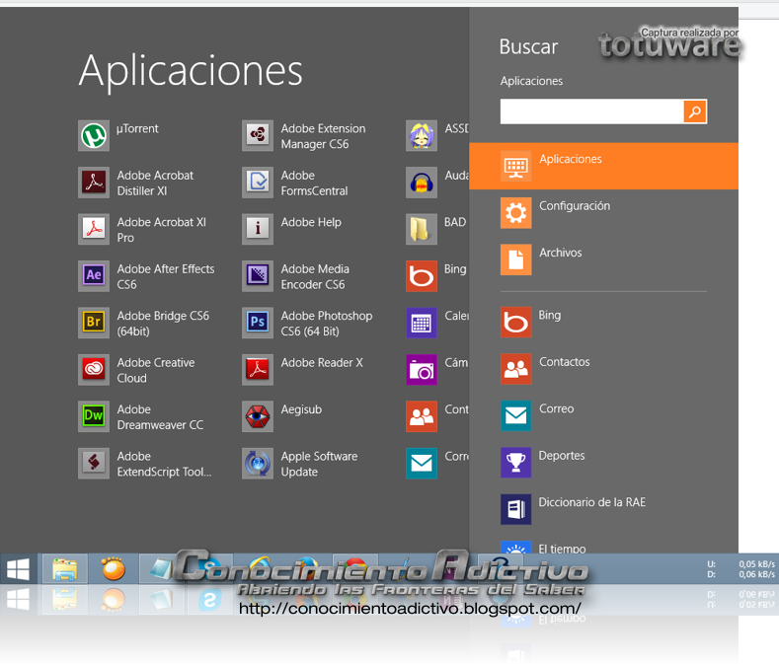Open File Explorer from the taskbar
This screenshot has width=779, height=664.
[x=65, y=568]
